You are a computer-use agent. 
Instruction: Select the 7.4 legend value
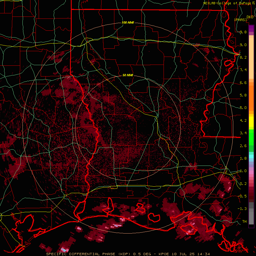243,70
